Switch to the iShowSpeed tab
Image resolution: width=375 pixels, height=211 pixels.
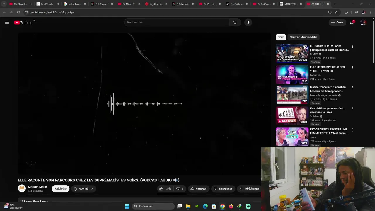pyautogui.click(x=21, y=4)
